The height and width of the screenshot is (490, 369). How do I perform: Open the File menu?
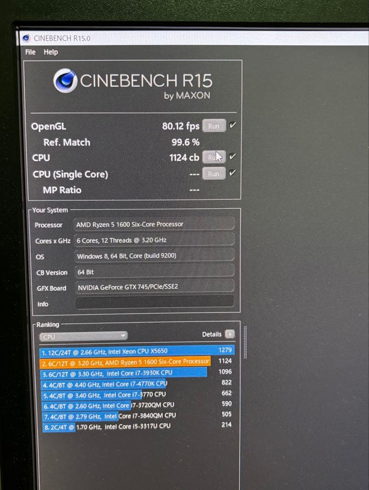(30, 52)
